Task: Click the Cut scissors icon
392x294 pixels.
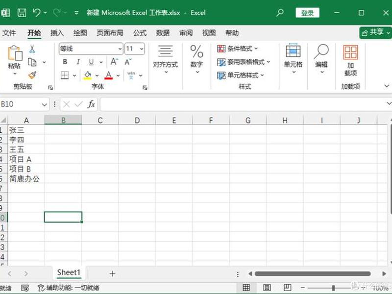Action: point(32,49)
